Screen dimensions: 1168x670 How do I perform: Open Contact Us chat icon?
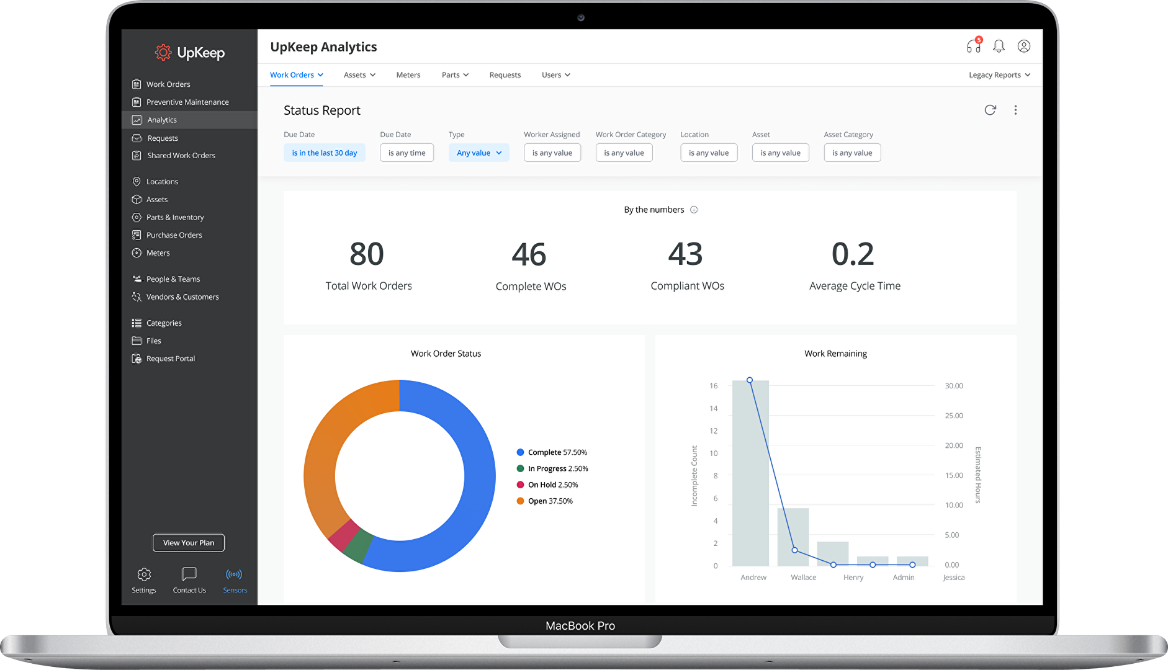click(x=189, y=574)
